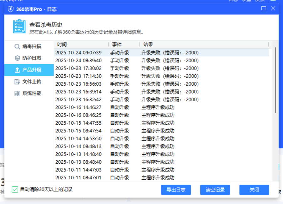Select the 2025-10-24 09:07:39 log entry
This screenshot has width=283, height=204.
78,52
